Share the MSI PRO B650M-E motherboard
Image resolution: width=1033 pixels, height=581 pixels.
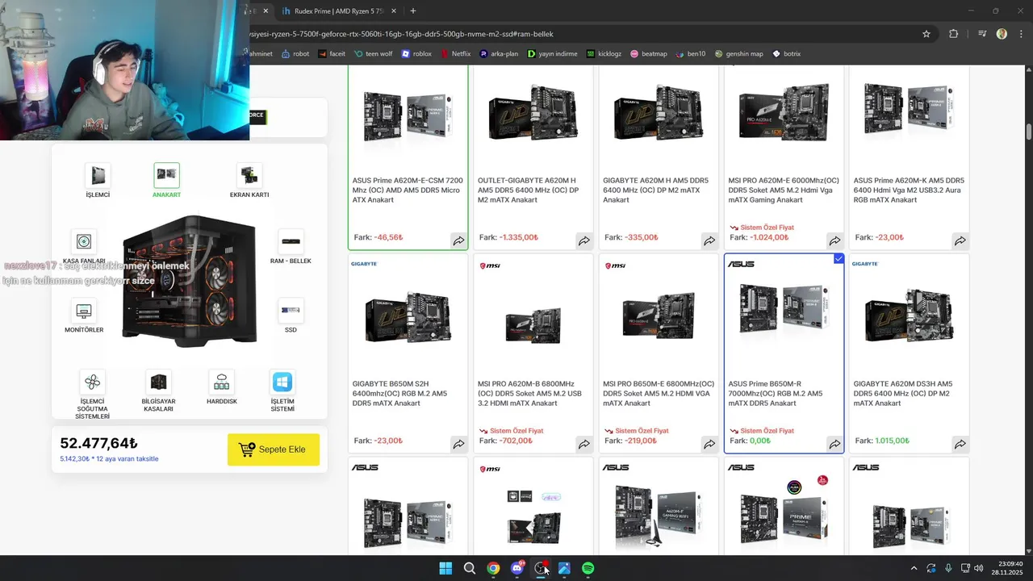point(709,444)
